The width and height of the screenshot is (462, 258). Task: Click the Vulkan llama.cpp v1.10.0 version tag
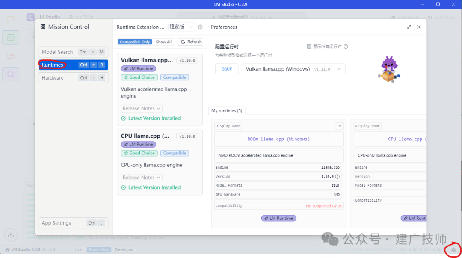click(187, 60)
